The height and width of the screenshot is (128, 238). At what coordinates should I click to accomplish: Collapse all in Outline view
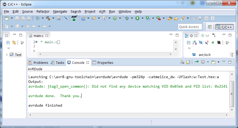tap(189, 43)
